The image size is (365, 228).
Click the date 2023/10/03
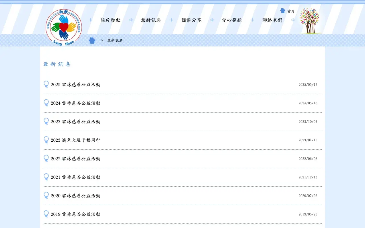point(308,122)
